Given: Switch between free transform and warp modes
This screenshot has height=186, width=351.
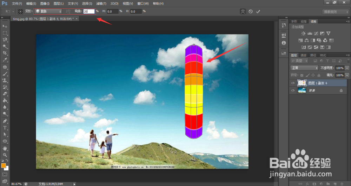Looking at the screenshot, I should click(243, 12).
